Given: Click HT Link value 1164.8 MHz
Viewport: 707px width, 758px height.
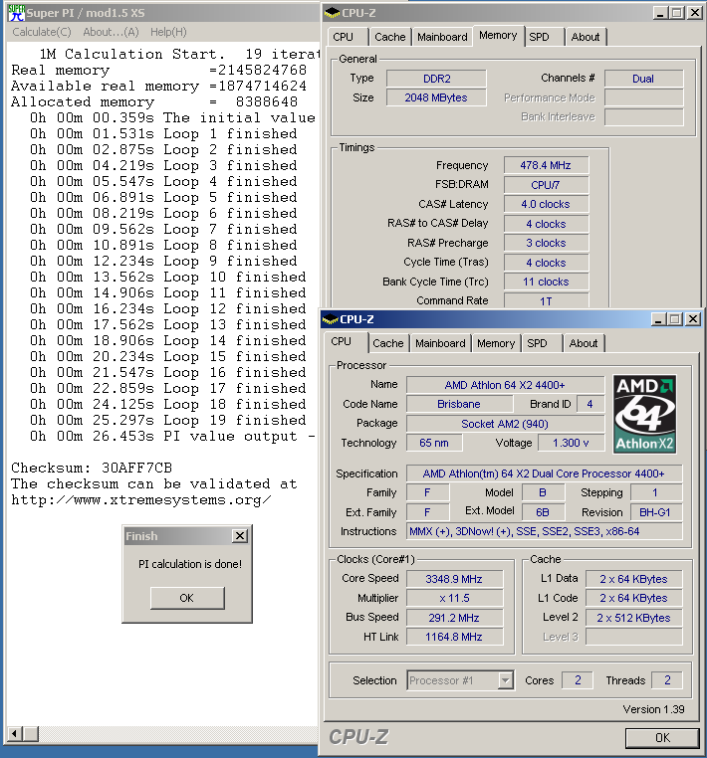Looking at the screenshot, I should click(x=454, y=638).
